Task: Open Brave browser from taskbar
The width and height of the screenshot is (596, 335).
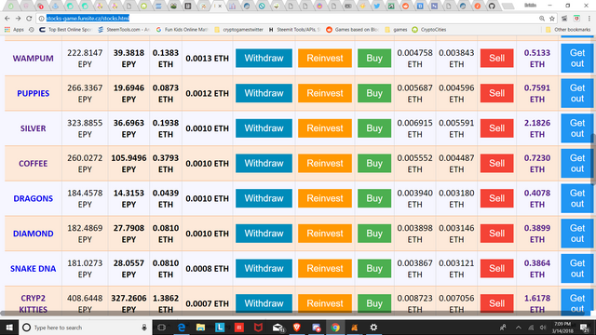Action: tap(297, 328)
